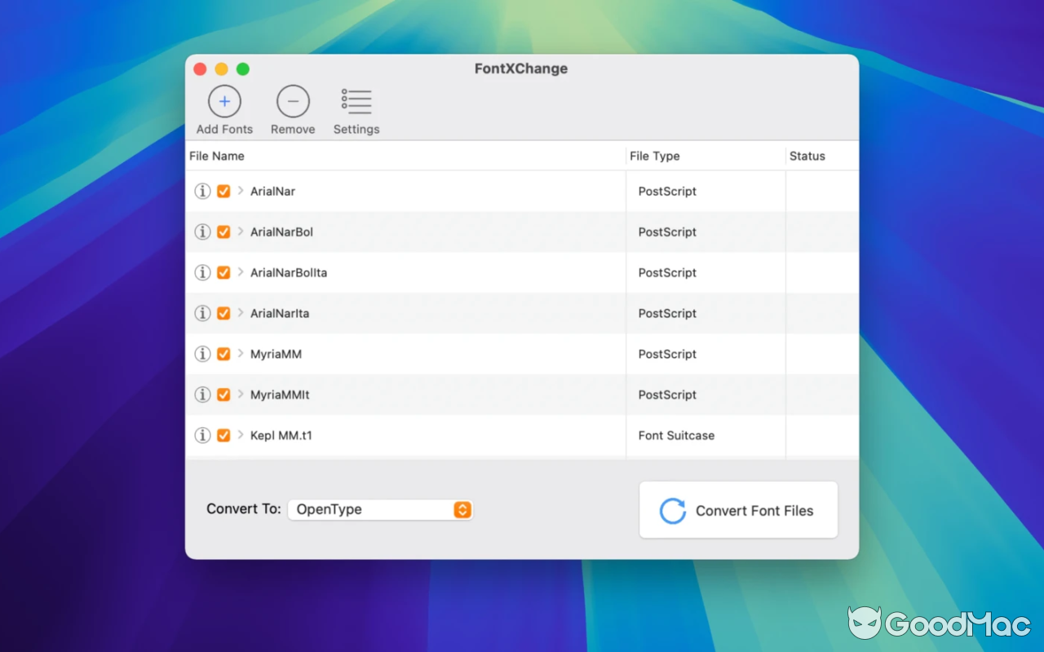The width and height of the screenshot is (1044, 652).
Task: Disable the Kepl MM.t1 font selection
Action: (x=223, y=435)
